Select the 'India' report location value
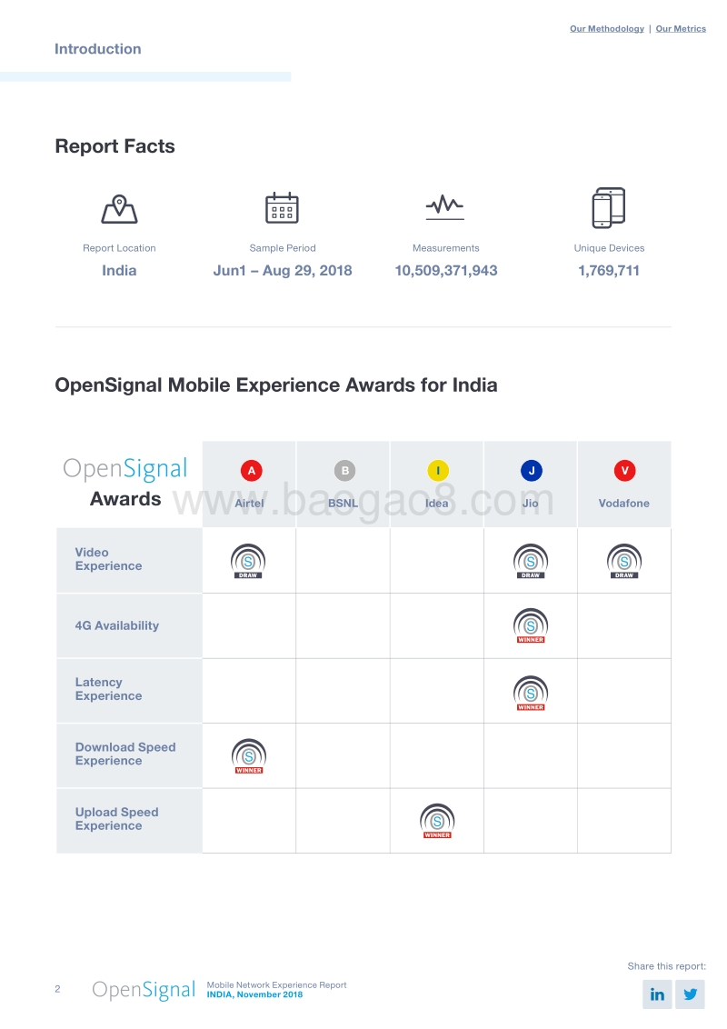 (x=119, y=270)
